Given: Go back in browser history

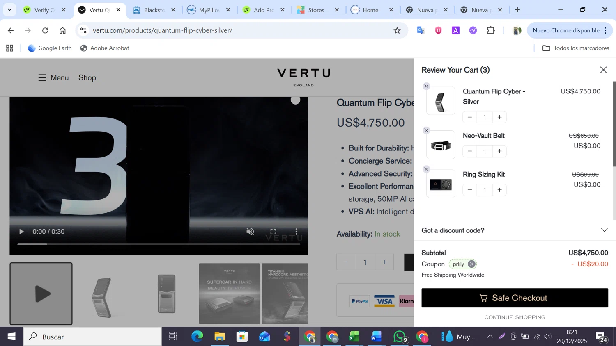Looking at the screenshot, I should (x=11, y=30).
